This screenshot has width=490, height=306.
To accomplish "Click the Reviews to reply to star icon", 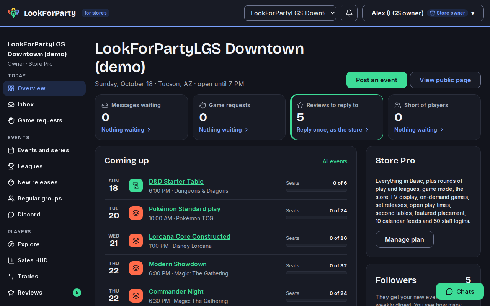I will 300,105.
